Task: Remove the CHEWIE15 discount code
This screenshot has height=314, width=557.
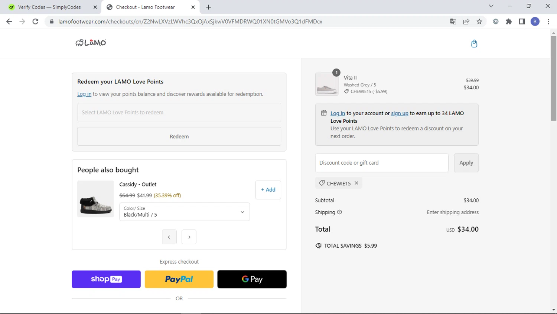Action: [356, 183]
